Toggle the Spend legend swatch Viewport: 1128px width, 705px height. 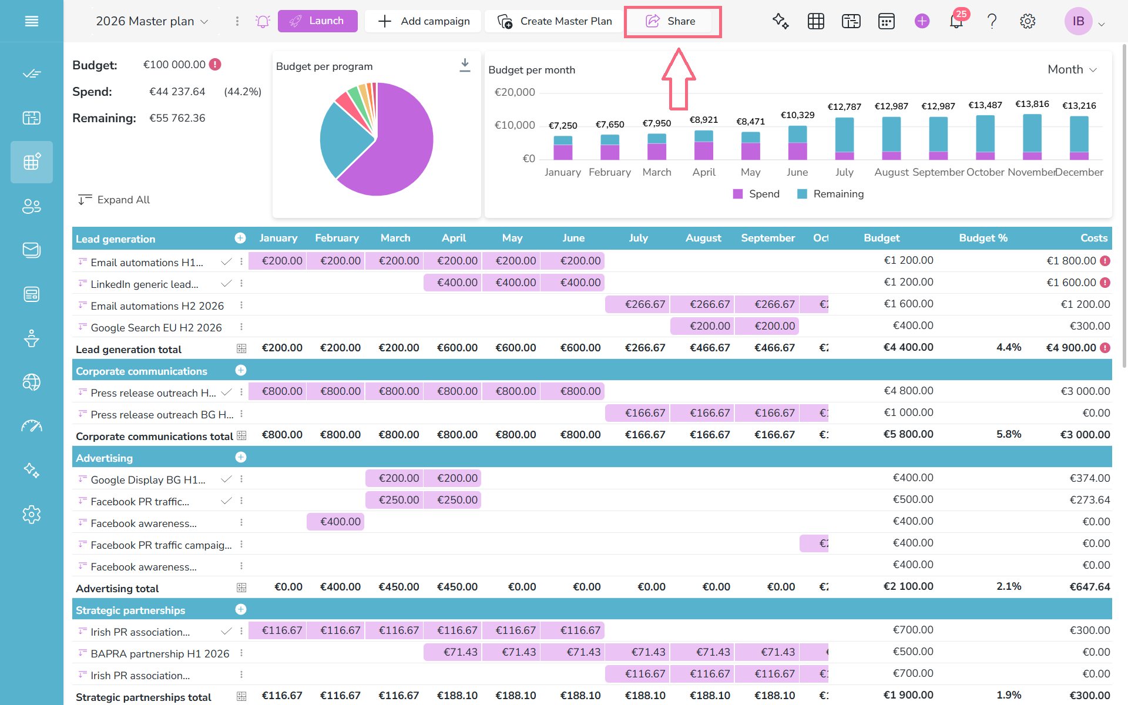coord(738,194)
